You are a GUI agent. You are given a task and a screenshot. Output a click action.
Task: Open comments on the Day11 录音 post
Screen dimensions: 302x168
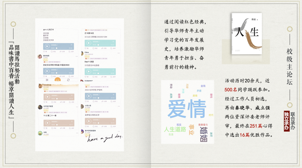[95, 77]
